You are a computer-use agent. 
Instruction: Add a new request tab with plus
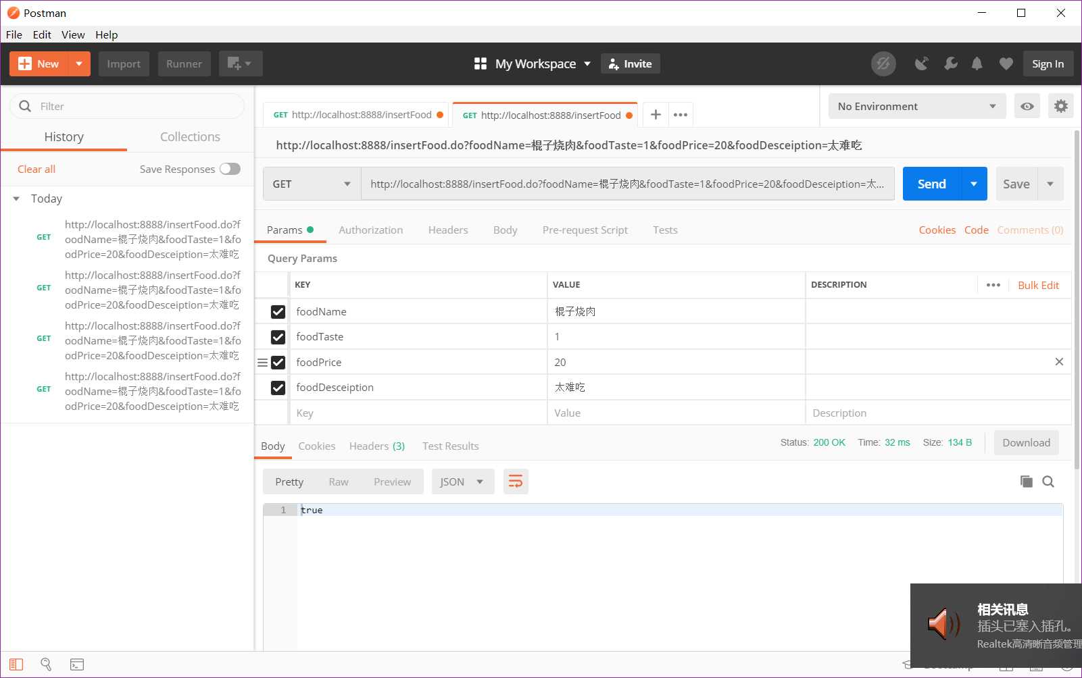656,115
